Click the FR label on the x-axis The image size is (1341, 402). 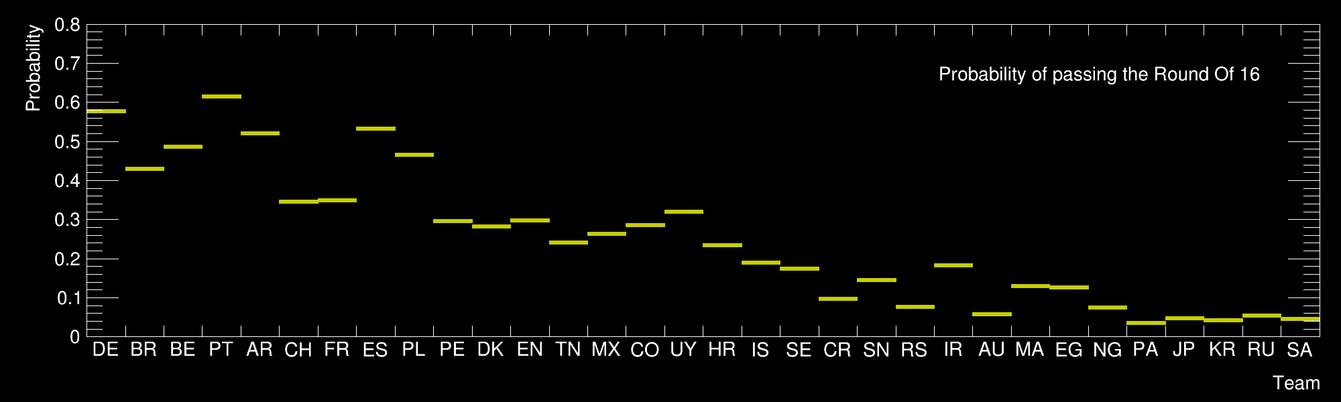tap(337, 350)
